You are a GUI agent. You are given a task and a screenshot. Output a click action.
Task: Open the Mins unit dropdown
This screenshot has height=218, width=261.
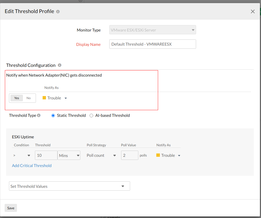point(69,155)
